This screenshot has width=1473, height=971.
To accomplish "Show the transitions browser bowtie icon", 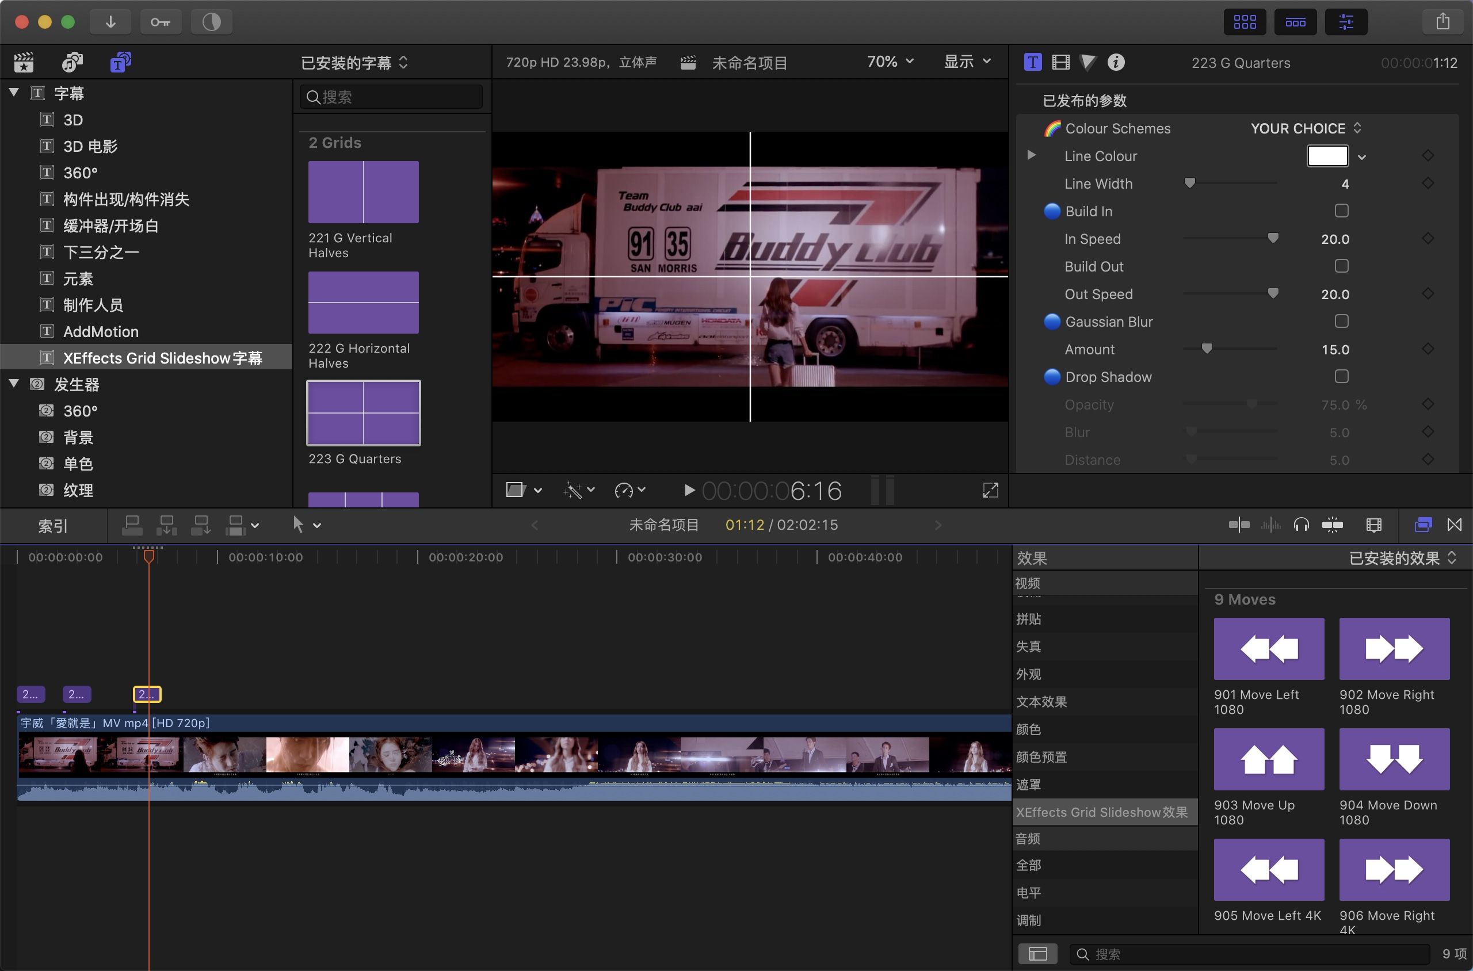I will 1455,525.
